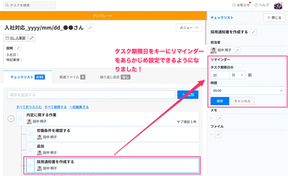Edit the task title with the pencil icon
The width and height of the screenshot is (288, 176).
[x=90, y=28]
